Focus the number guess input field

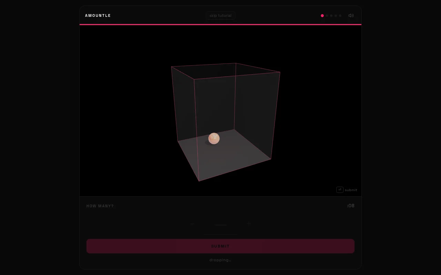pos(220,224)
